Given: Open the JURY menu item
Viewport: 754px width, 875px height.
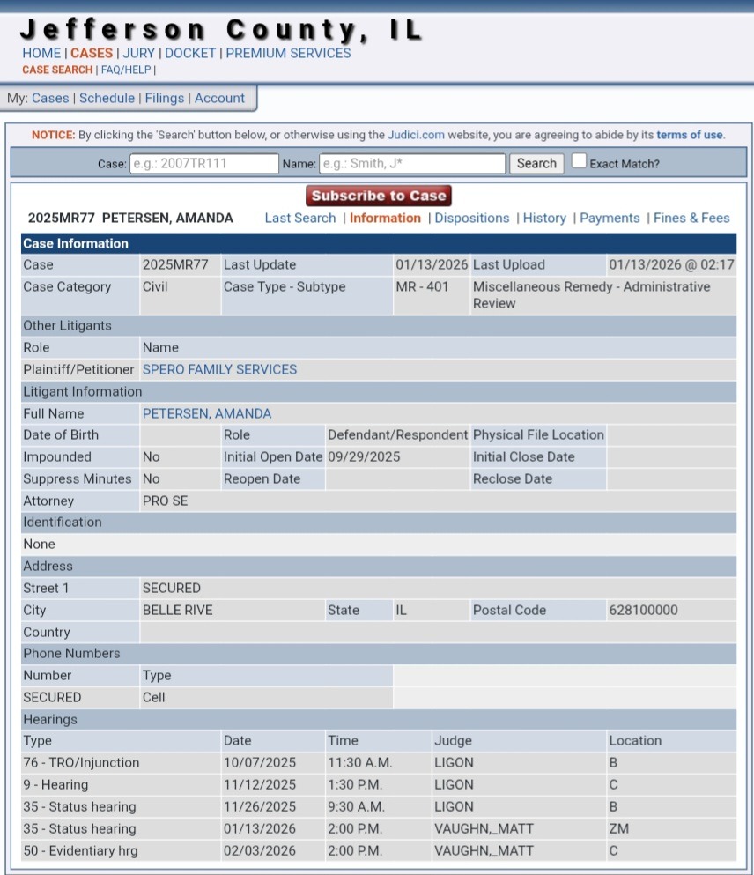Looking at the screenshot, I should pos(139,53).
